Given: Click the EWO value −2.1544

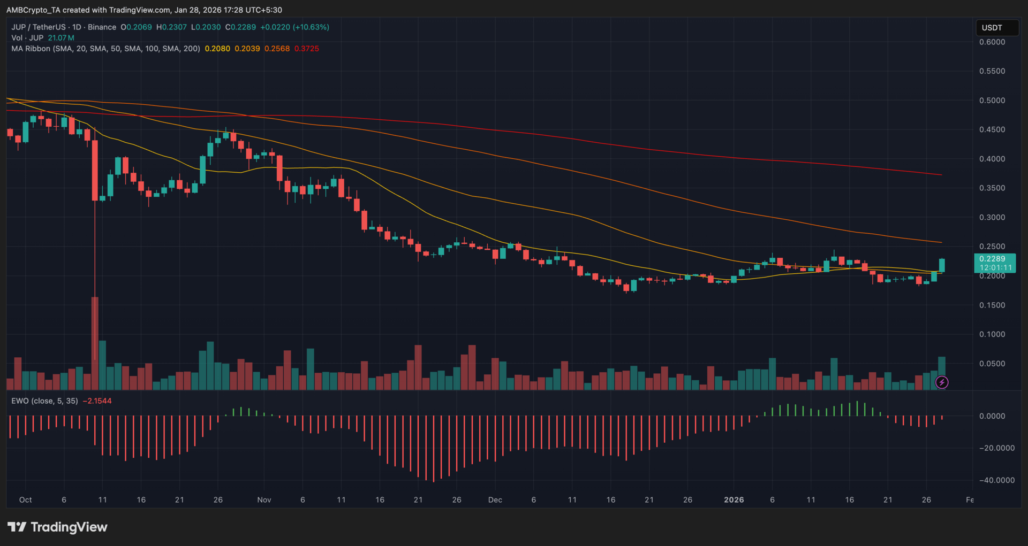Looking at the screenshot, I should pyautogui.click(x=97, y=401).
